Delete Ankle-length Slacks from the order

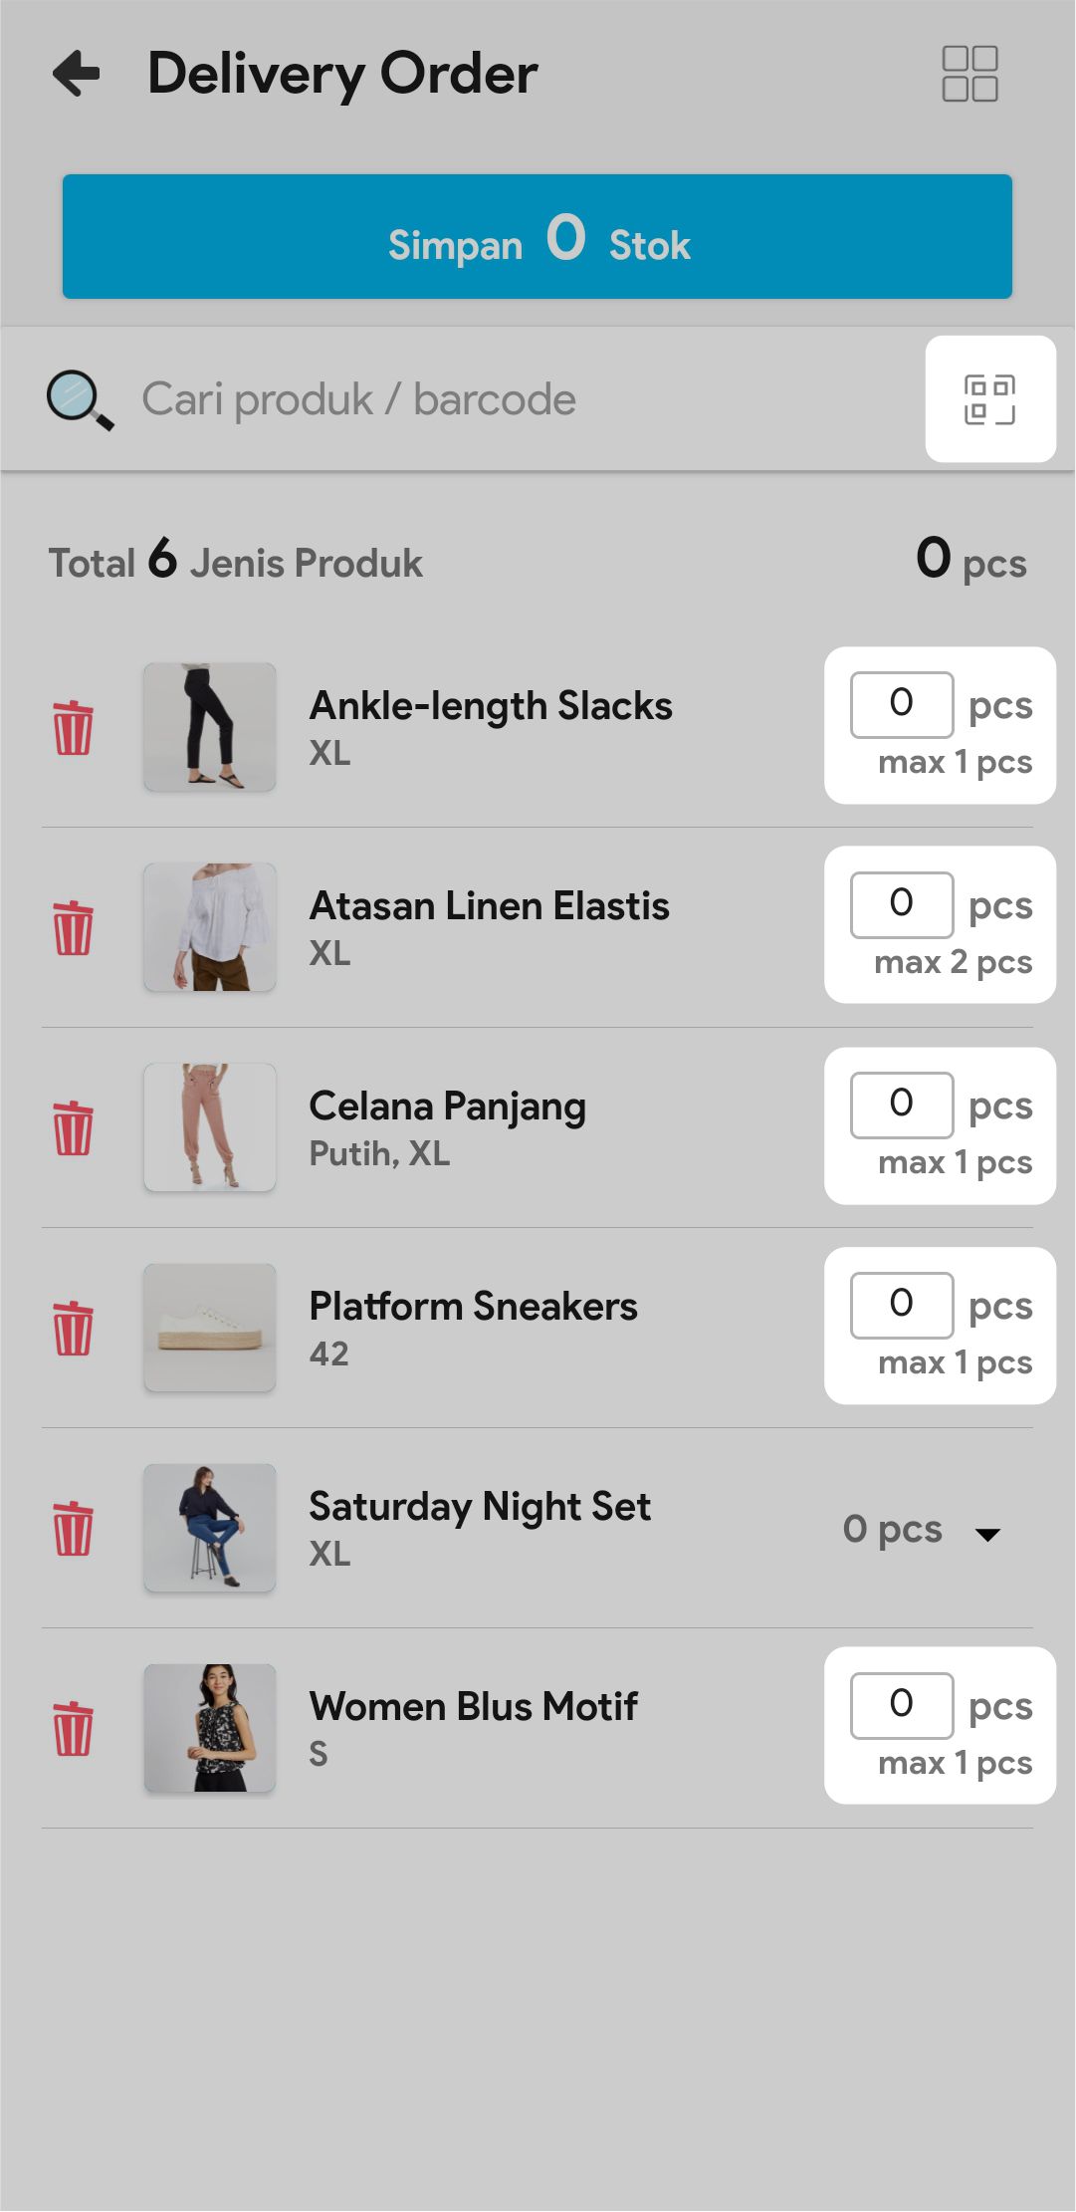click(x=73, y=728)
